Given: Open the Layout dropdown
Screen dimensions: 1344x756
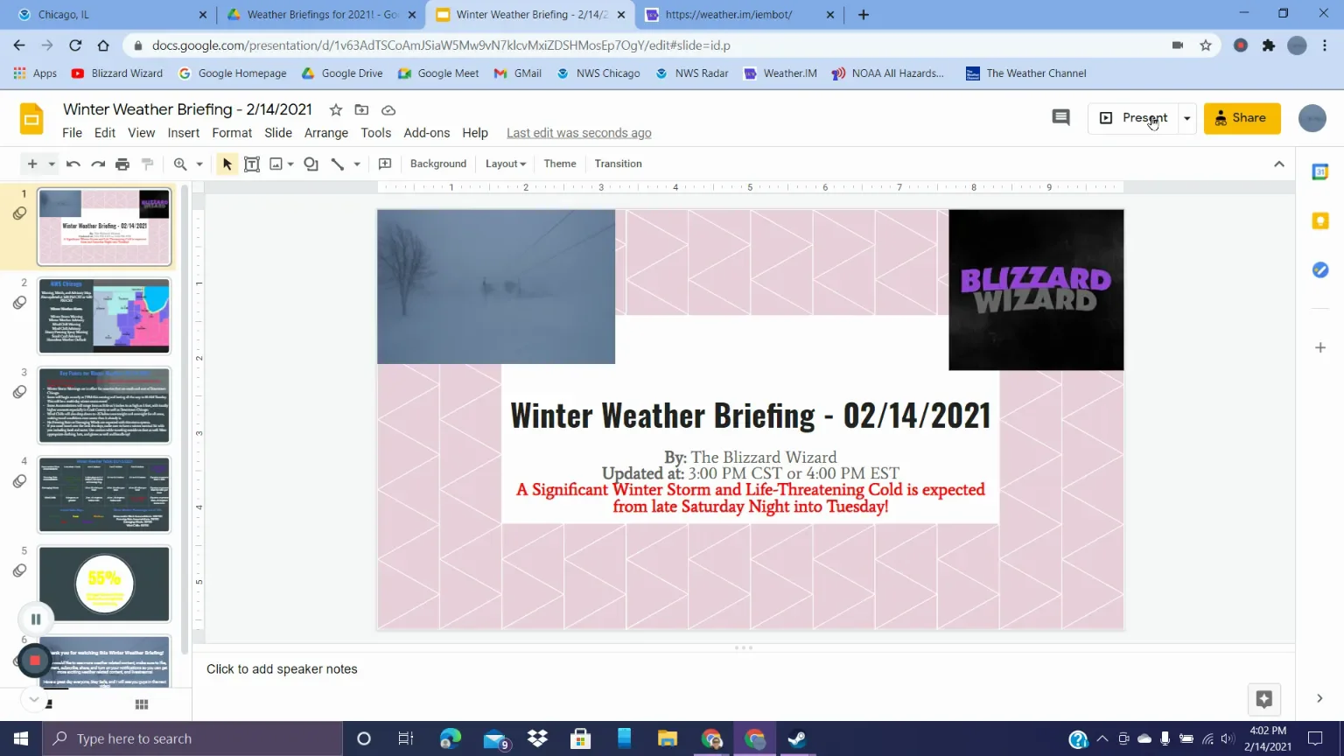Looking at the screenshot, I should (506, 164).
